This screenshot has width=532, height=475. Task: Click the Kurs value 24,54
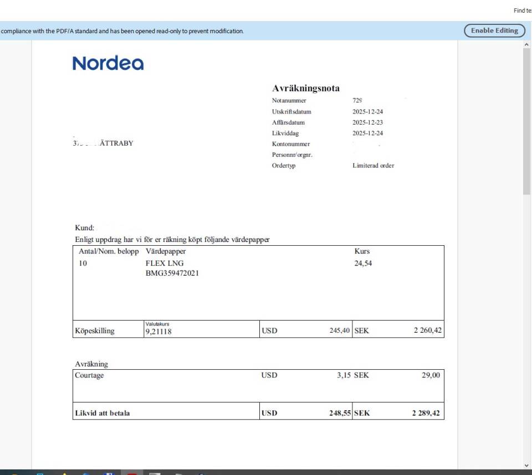363,264
